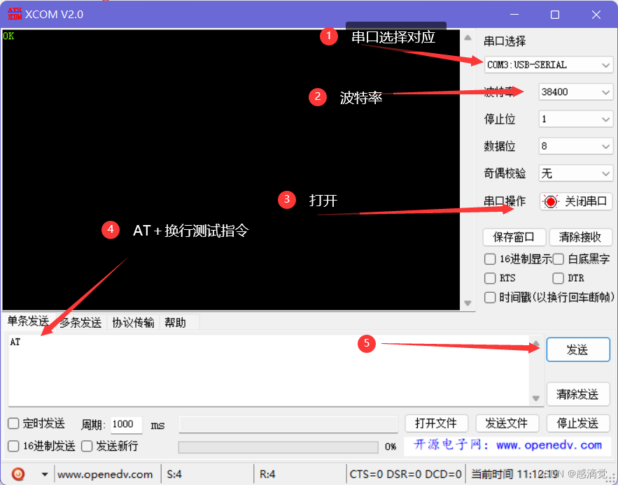
Task: Click the file send progress bar
Action: pos(279,447)
